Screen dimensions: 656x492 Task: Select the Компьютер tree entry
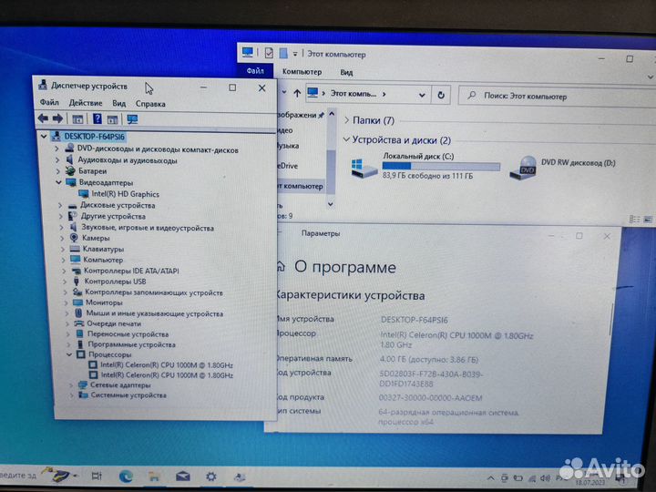[103, 260]
